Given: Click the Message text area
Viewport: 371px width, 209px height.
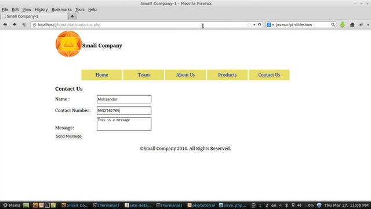Looking at the screenshot, I should click(124, 124).
